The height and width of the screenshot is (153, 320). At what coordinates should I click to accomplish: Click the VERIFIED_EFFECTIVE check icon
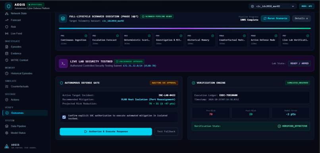(279, 126)
